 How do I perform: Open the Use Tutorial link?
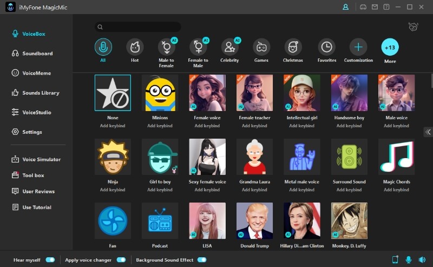pos(37,207)
